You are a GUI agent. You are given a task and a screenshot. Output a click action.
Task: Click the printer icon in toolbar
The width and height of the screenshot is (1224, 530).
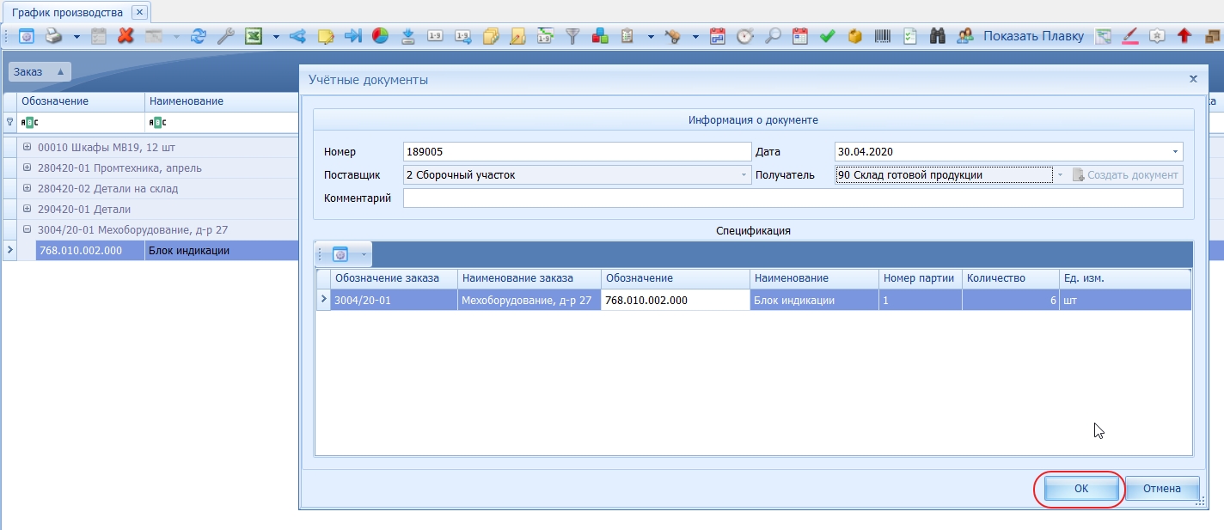[x=53, y=36]
